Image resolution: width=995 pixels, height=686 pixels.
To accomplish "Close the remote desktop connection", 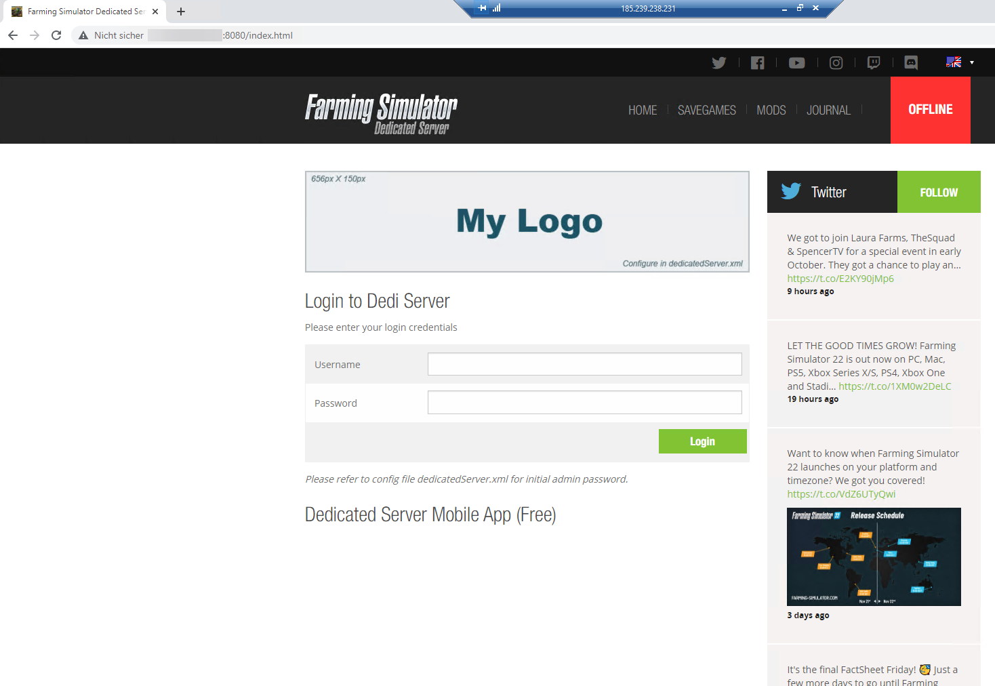I will [x=815, y=8].
